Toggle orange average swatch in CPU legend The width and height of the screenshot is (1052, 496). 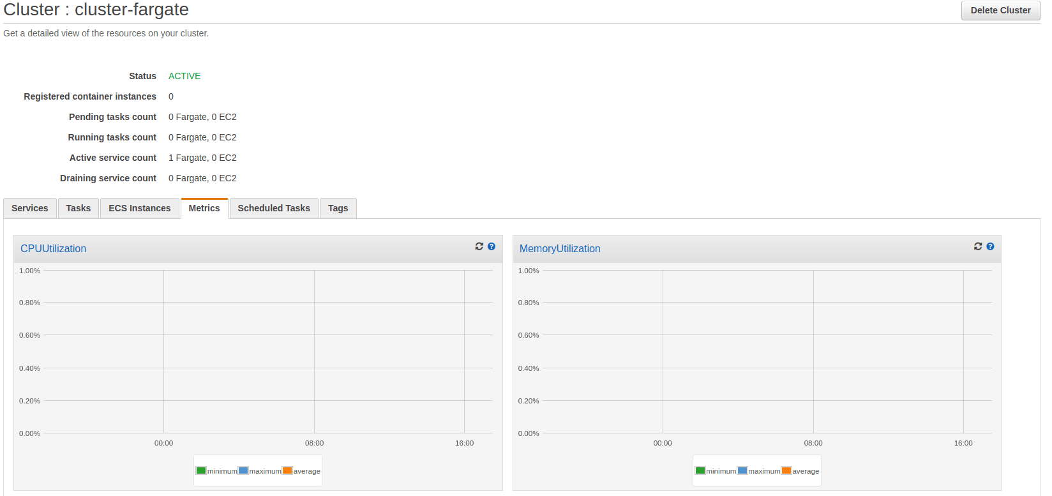point(287,470)
